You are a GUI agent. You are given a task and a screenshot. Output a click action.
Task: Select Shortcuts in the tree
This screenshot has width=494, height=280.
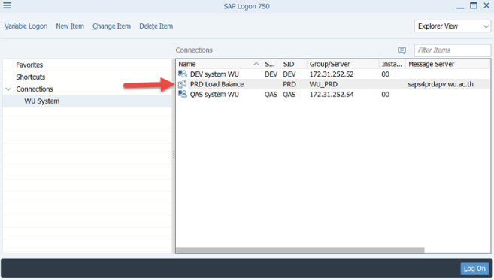[31, 77]
